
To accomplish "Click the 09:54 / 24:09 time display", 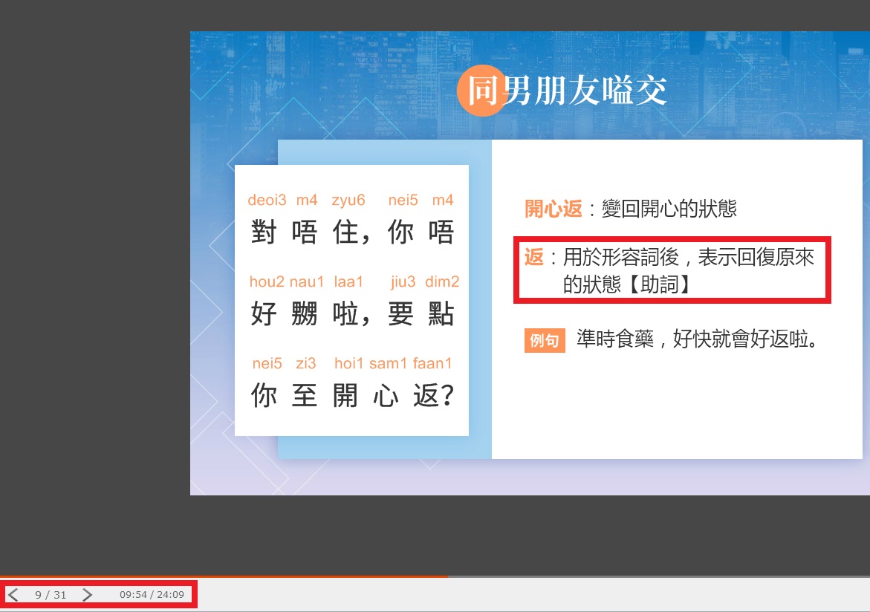I will click(x=152, y=595).
